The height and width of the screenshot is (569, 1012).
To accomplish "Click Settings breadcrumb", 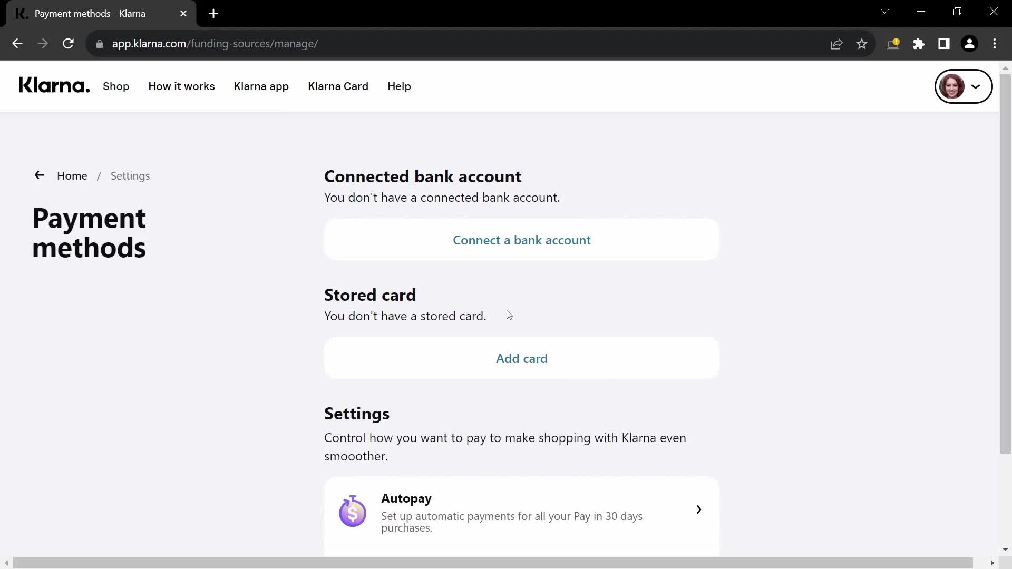I will (x=130, y=176).
